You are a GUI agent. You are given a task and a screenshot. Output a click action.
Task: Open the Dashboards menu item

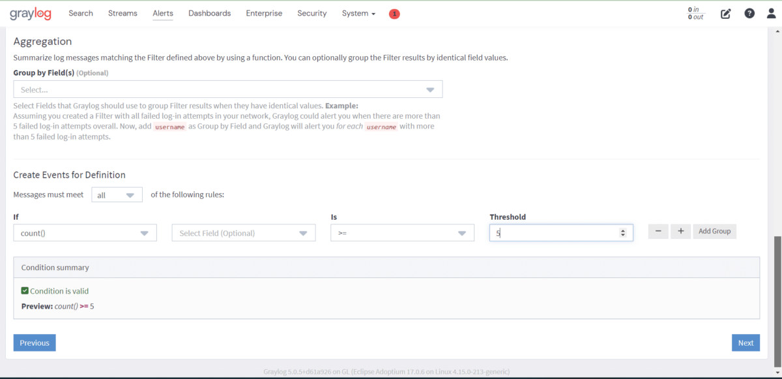pos(209,13)
